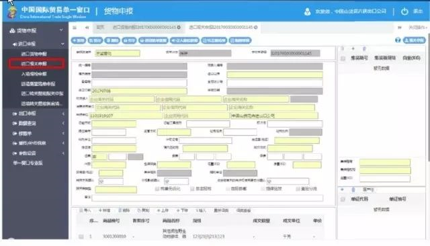This screenshot has width=430, height=246.
Task: Click the trash icon above container list
Action: coord(364,48)
